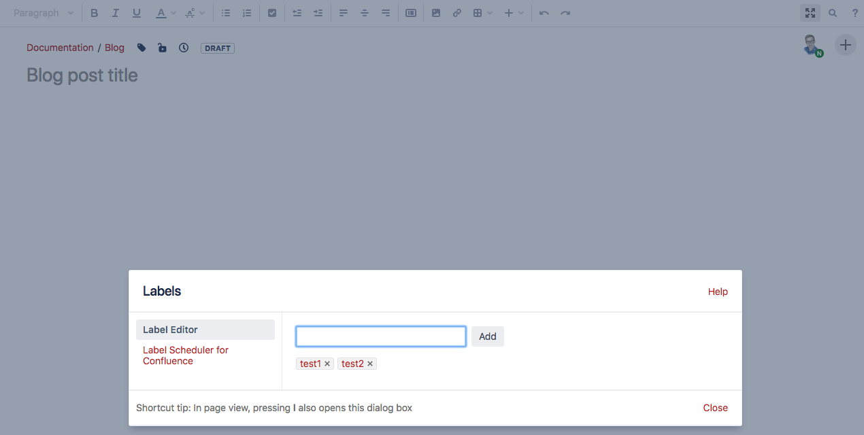Click inside the label entry field

pyautogui.click(x=380, y=336)
